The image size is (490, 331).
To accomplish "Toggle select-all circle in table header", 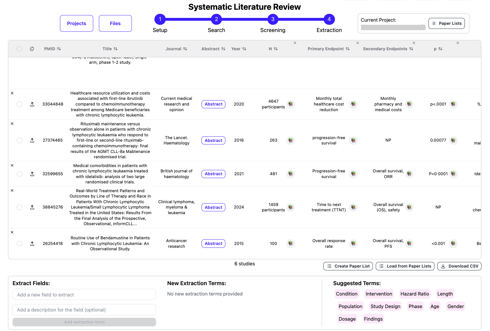I will point(19,49).
